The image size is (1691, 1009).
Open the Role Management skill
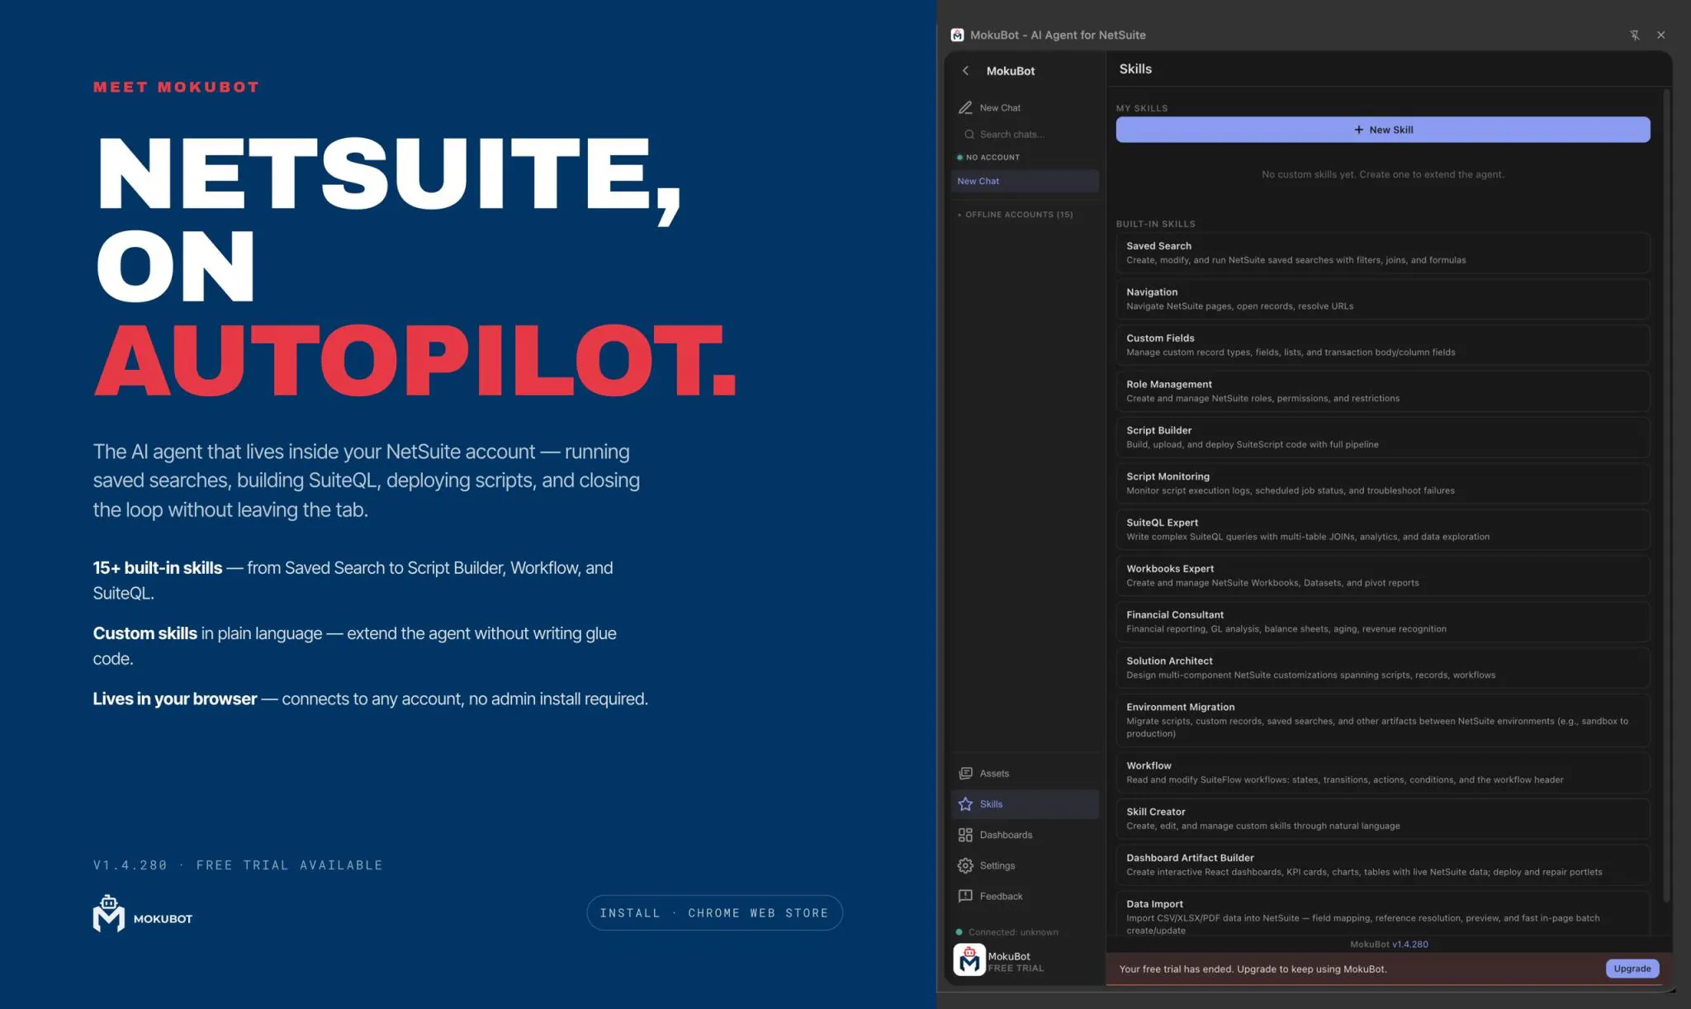coord(1383,391)
